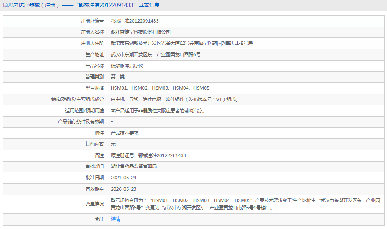Click the 附件 label
This screenshot has width=387, height=229.
point(99,133)
